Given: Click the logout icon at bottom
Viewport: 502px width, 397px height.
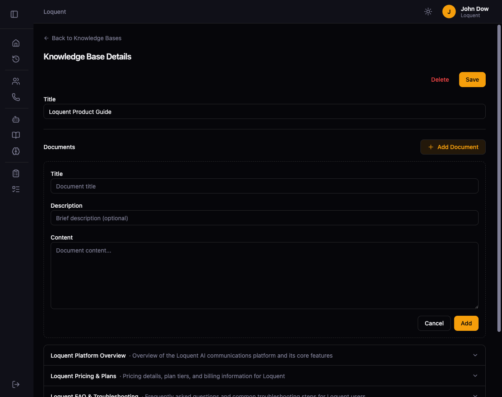Looking at the screenshot, I should pyautogui.click(x=16, y=384).
